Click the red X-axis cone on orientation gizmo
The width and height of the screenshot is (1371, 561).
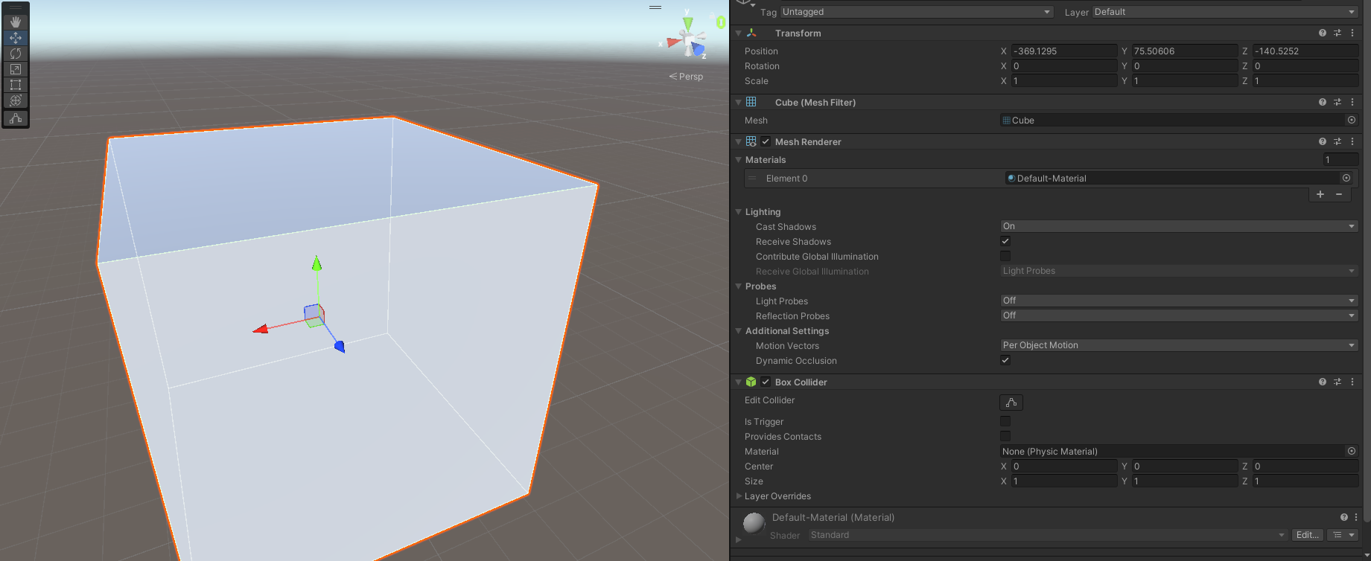673,42
